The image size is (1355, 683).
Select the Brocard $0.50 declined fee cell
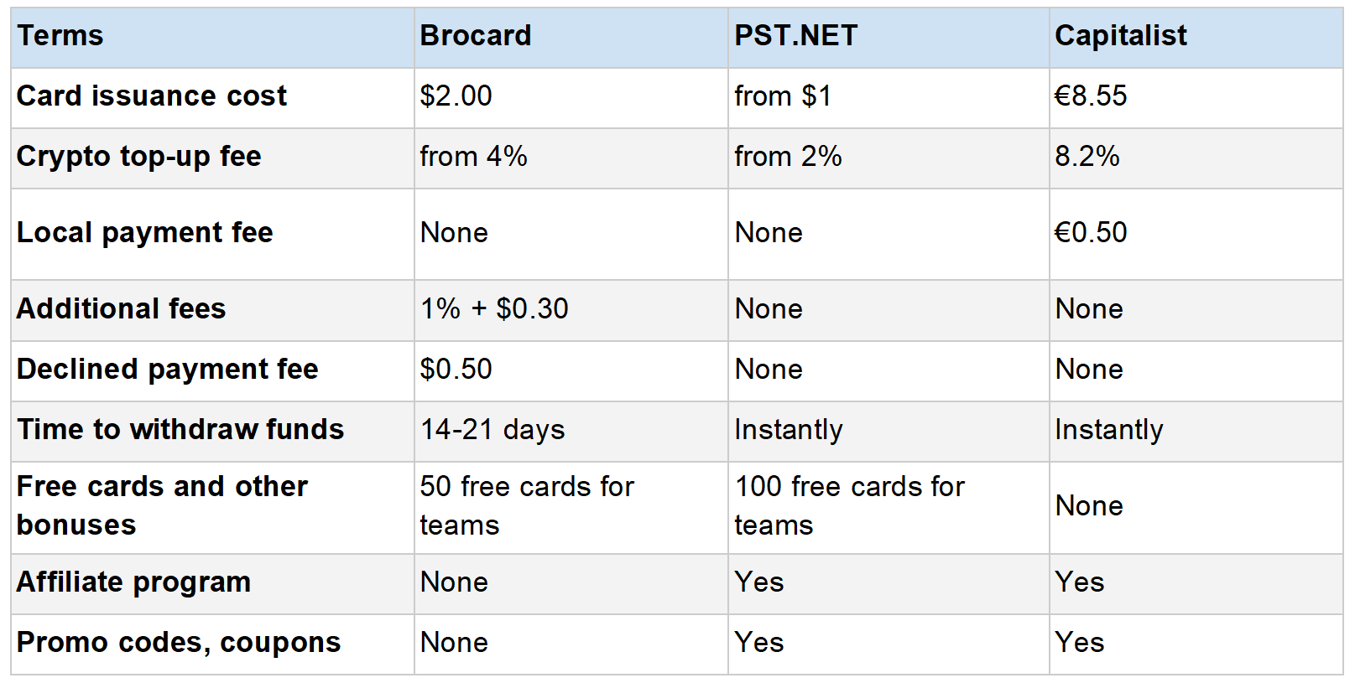571,370
